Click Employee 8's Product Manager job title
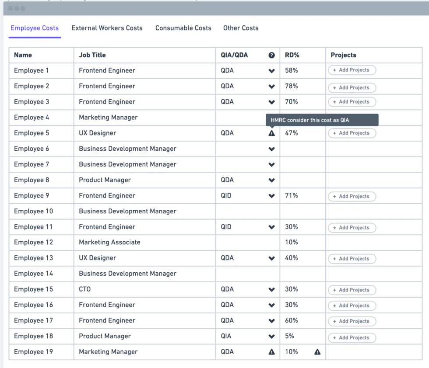The height and width of the screenshot is (368, 429). tap(105, 180)
